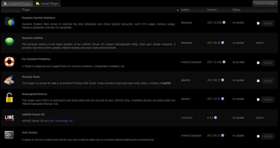This screenshot has height=148, width=280.
Task: Tick the checkbox for Dynamix System Statistics
Action: pyautogui.click(x=258, y=23)
